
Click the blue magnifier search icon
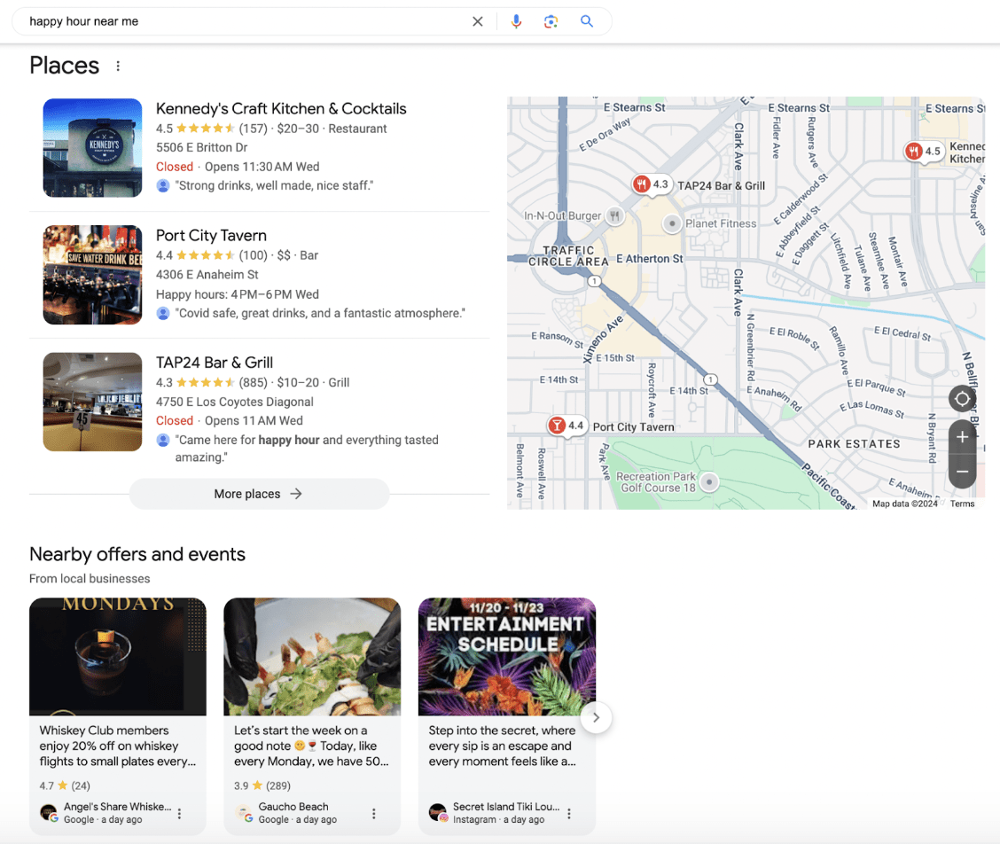tap(586, 21)
